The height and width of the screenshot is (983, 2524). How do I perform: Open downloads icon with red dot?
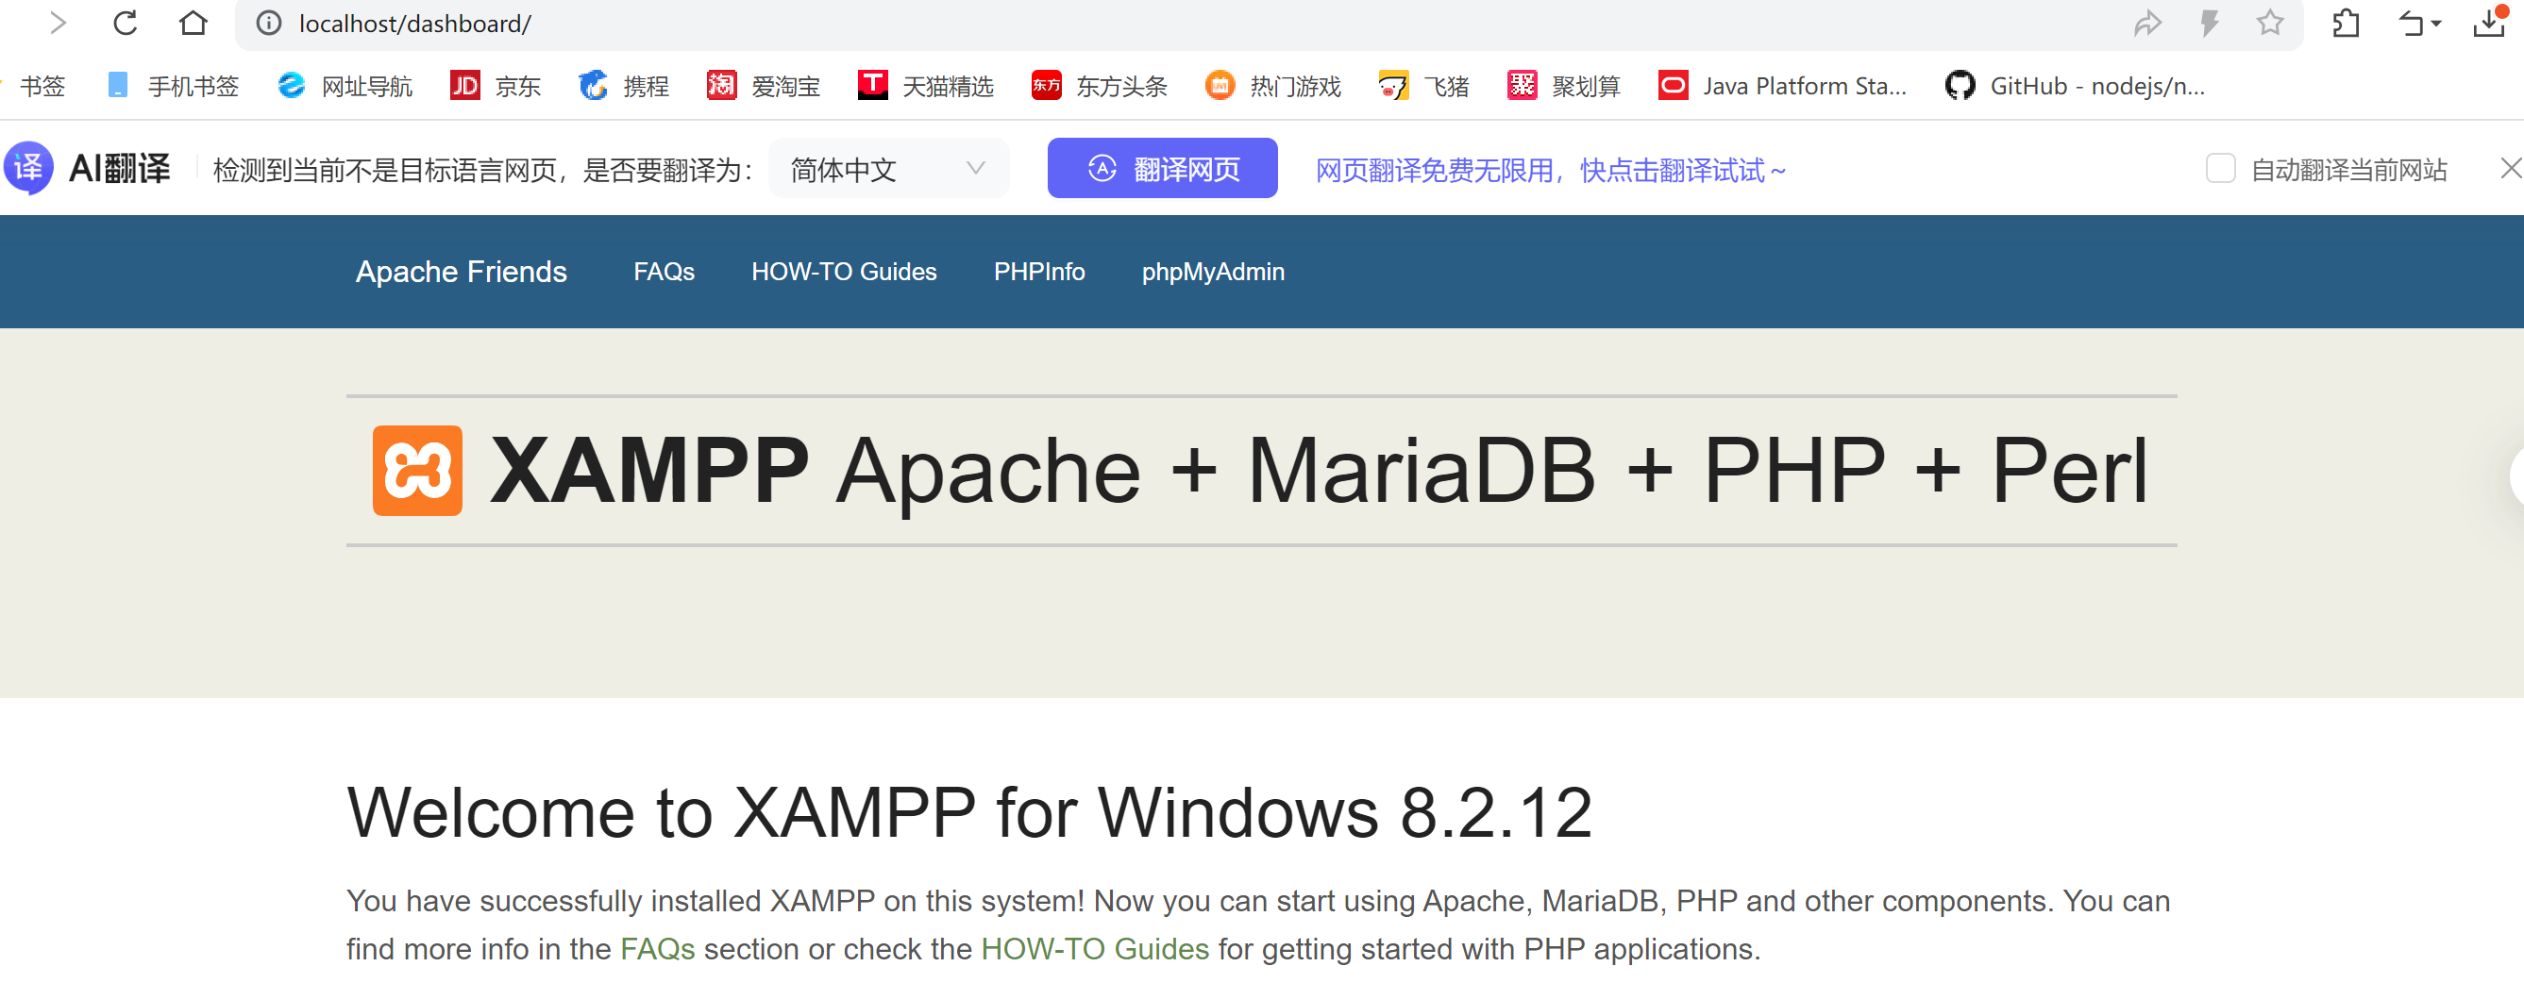click(2492, 23)
